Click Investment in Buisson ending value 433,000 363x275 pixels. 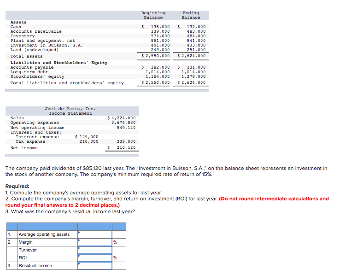pos(196,45)
